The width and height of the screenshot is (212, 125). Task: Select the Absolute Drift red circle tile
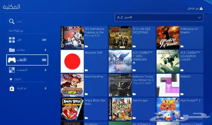click(72, 61)
